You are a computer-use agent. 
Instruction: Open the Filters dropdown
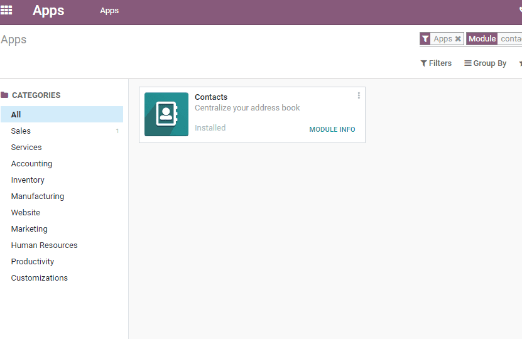tap(436, 63)
